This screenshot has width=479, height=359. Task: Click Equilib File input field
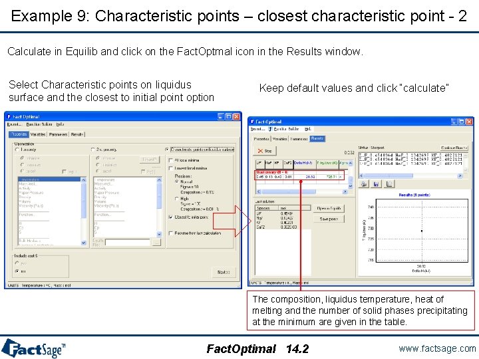tap(127, 243)
